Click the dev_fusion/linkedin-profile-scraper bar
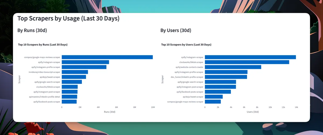 coord(226,77)
